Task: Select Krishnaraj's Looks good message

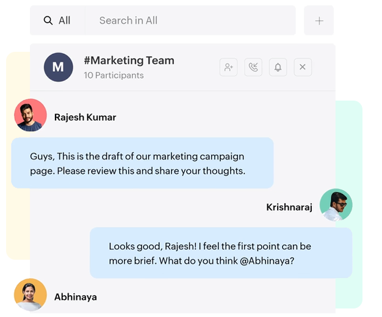Action: tap(221, 253)
